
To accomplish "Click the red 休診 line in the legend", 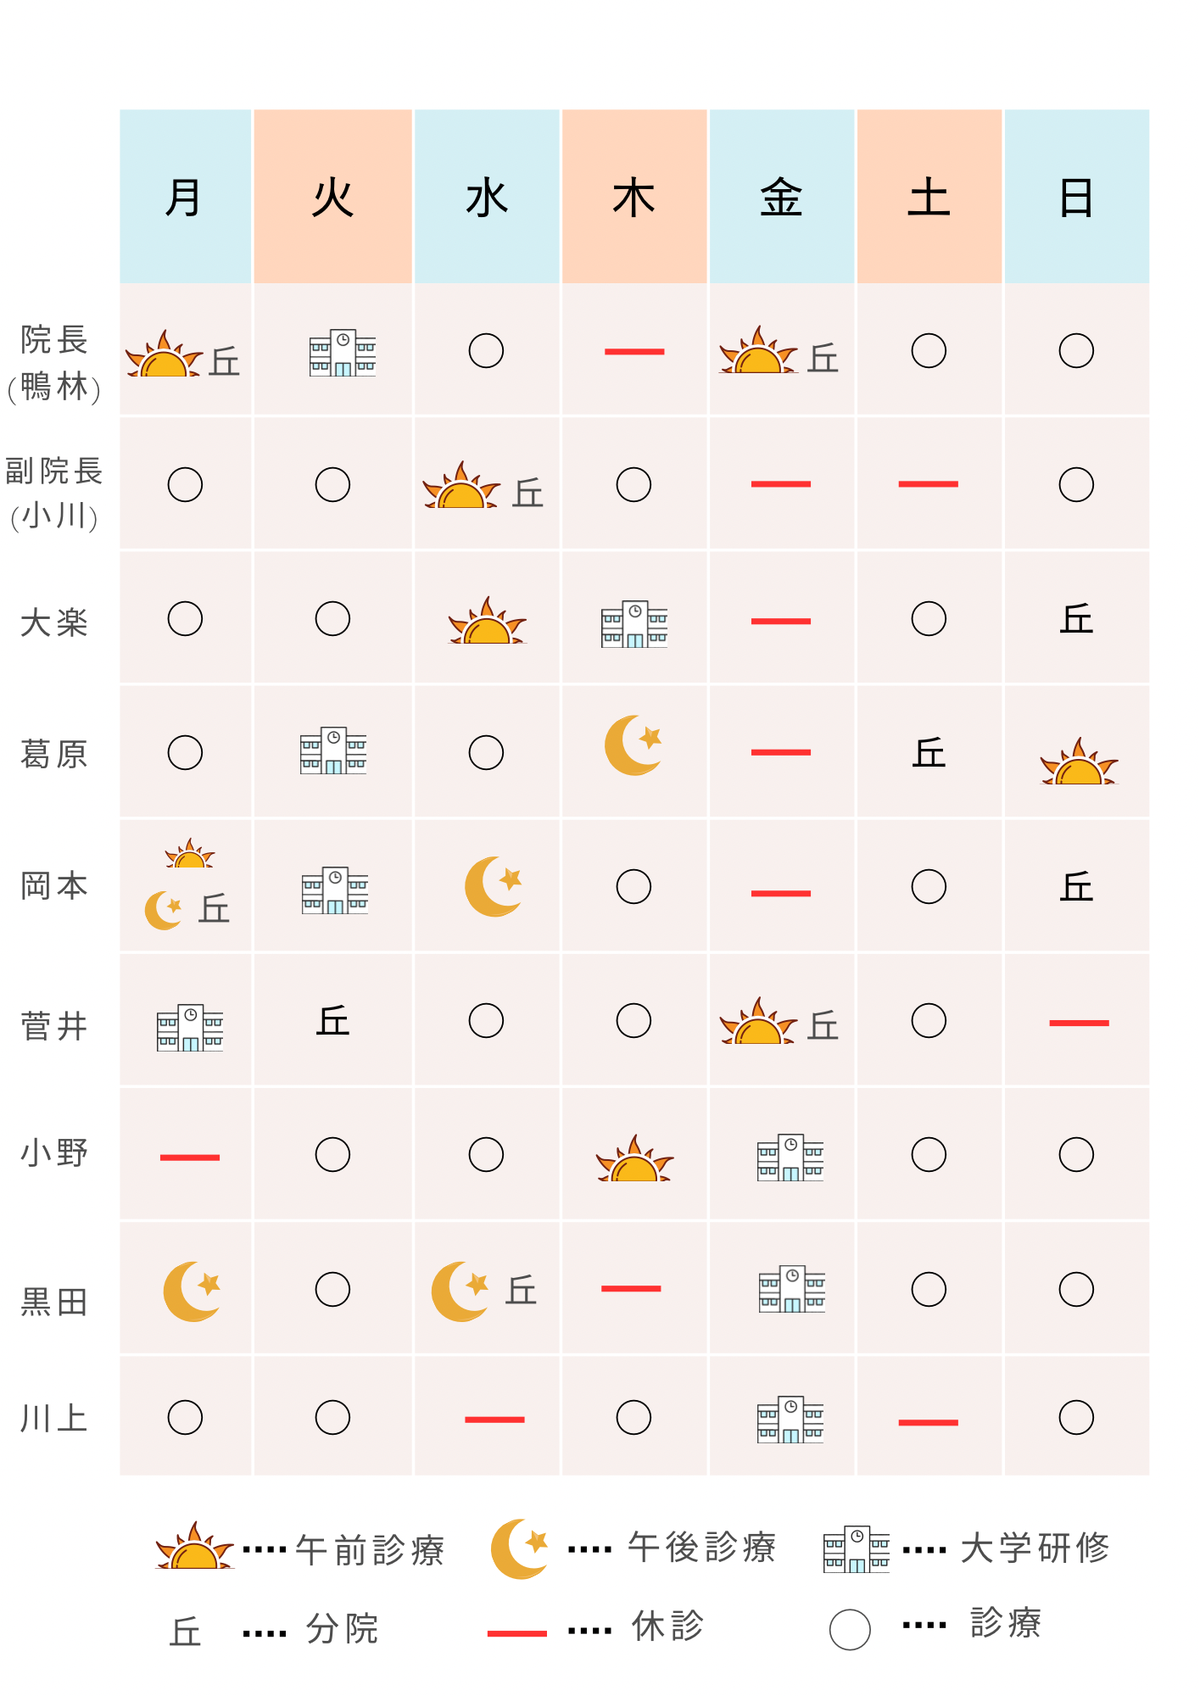I will [516, 1632].
